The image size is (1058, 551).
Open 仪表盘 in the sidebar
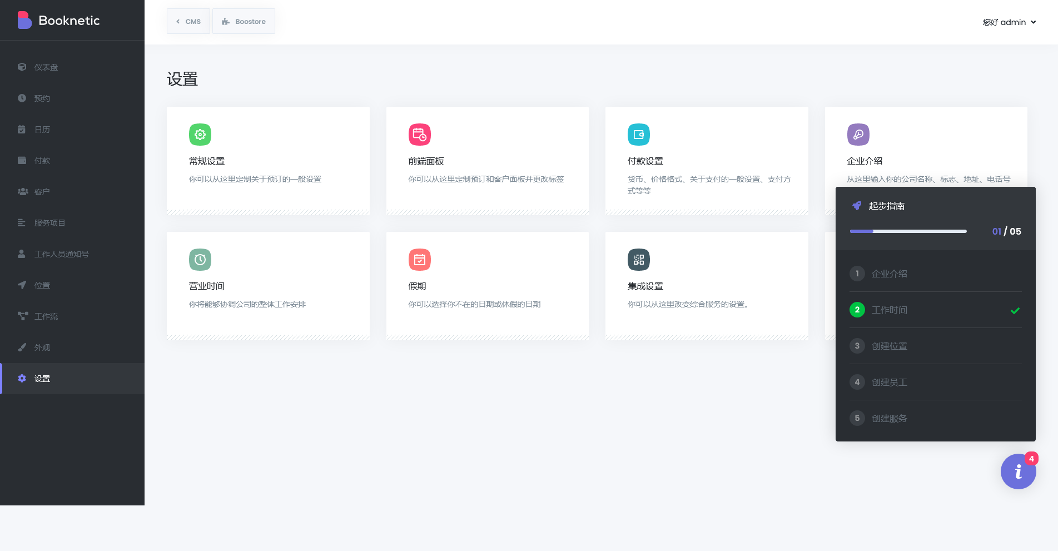[x=46, y=67]
